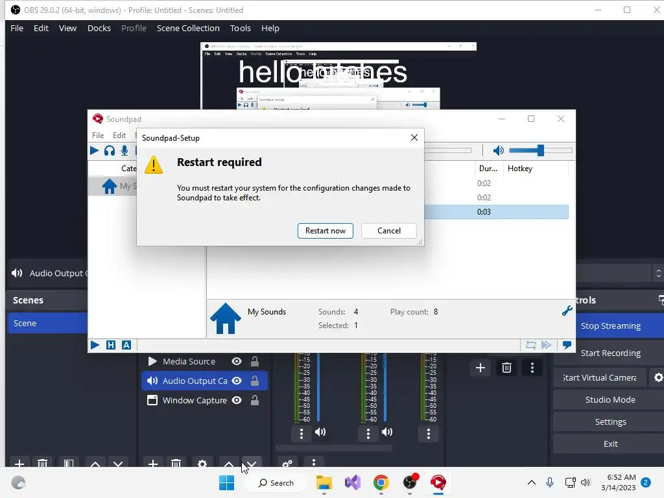Open the OBS Scene Collection menu
Viewport: 664px width, 498px height.
click(x=188, y=28)
